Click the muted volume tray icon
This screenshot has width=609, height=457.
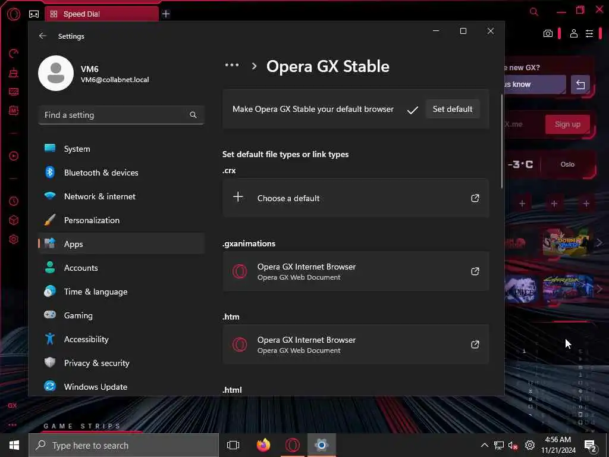513,446
